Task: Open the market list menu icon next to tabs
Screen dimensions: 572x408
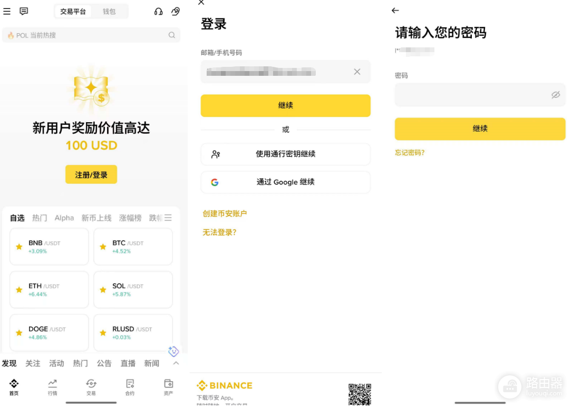Action: coord(168,218)
